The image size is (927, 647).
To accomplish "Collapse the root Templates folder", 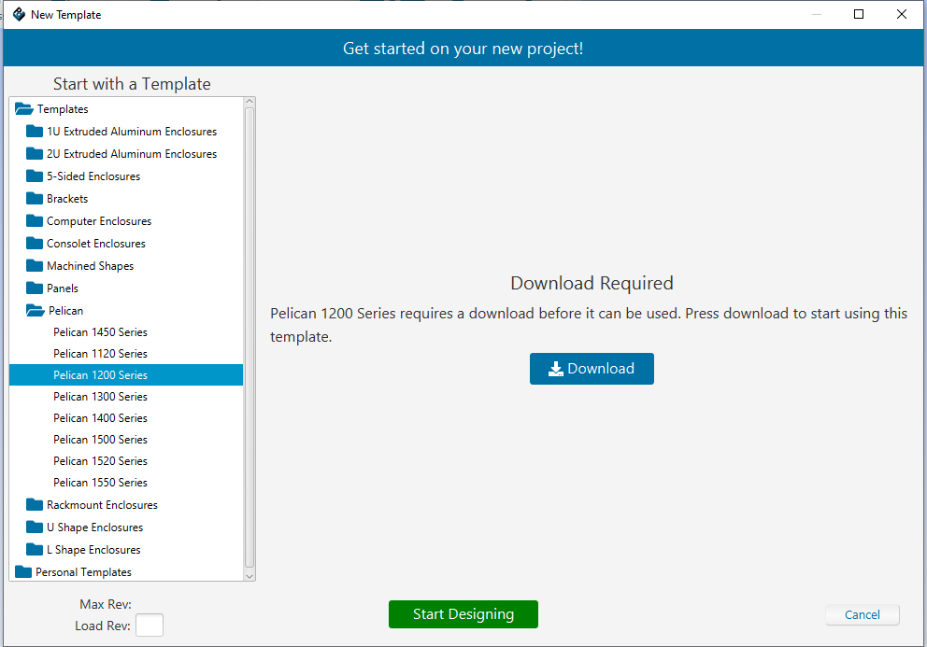I will (x=24, y=109).
